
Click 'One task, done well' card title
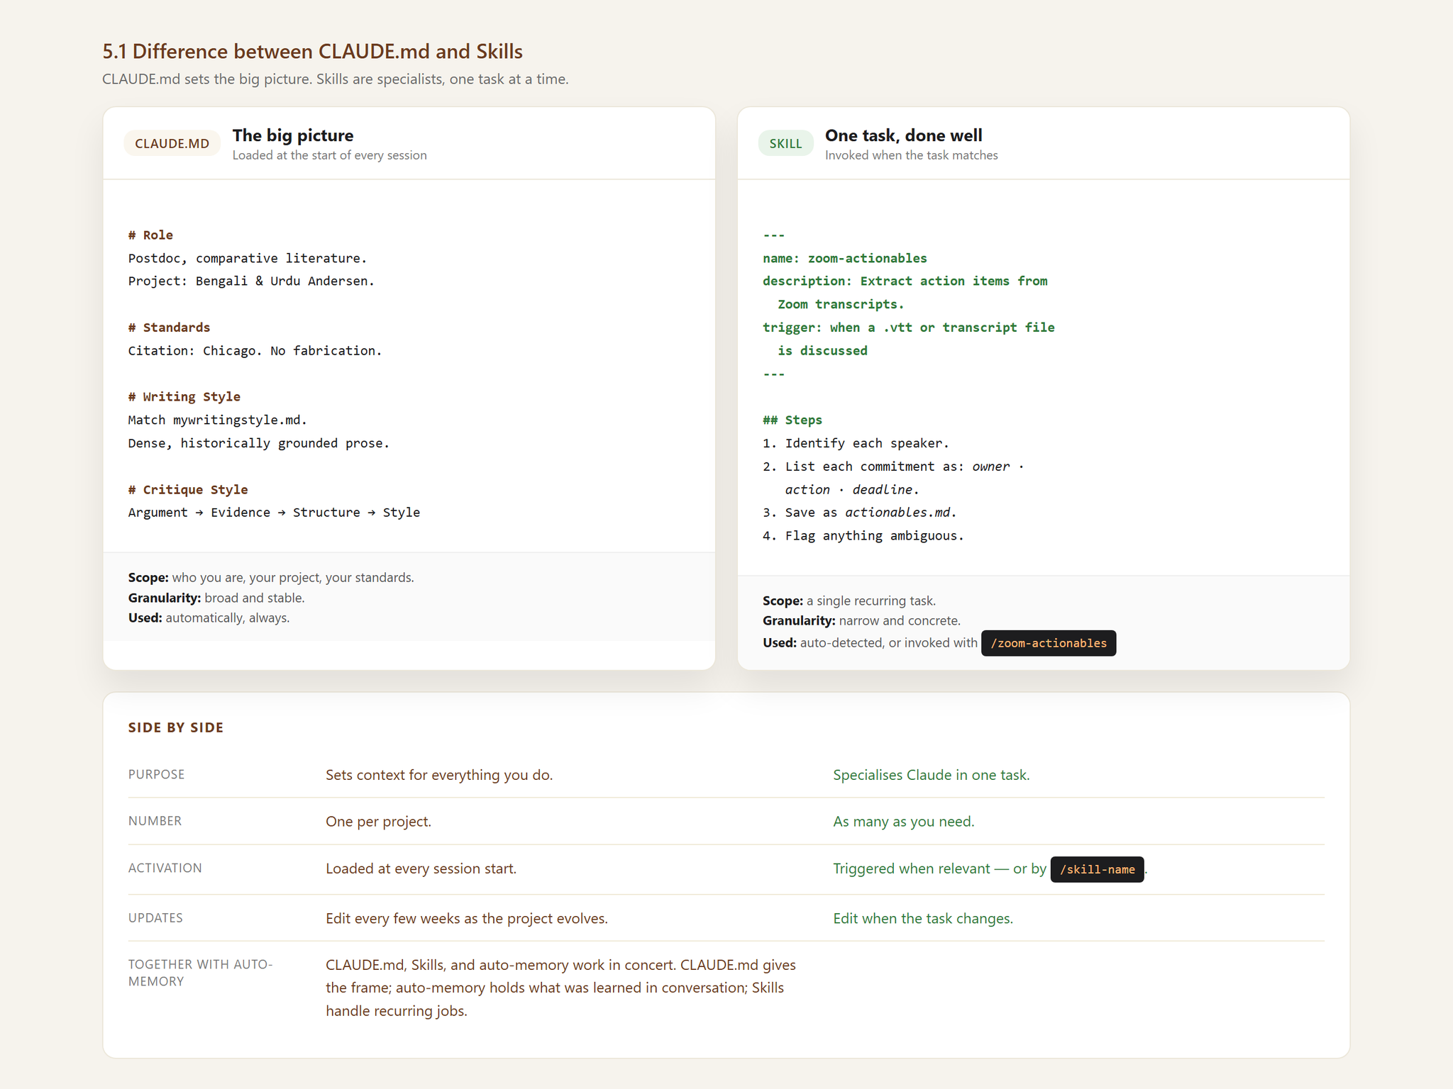pyautogui.click(x=903, y=135)
